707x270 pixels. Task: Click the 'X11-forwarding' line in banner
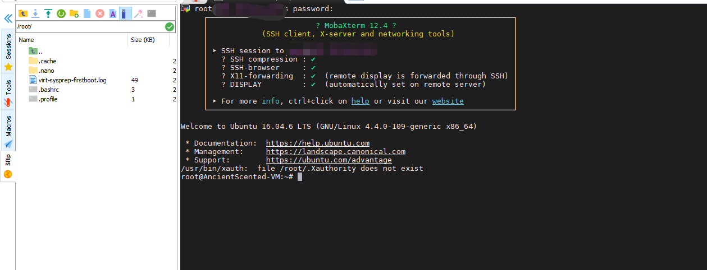[x=365, y=76]
